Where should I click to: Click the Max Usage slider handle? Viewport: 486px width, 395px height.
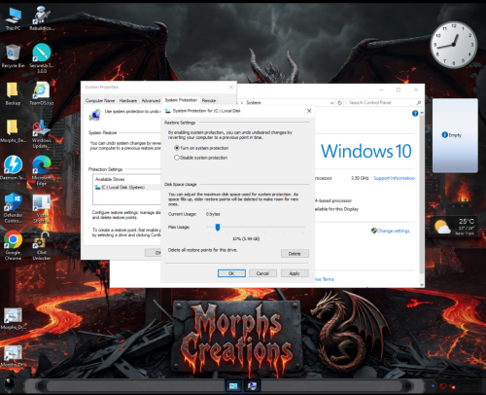click(x=218, y=227)
